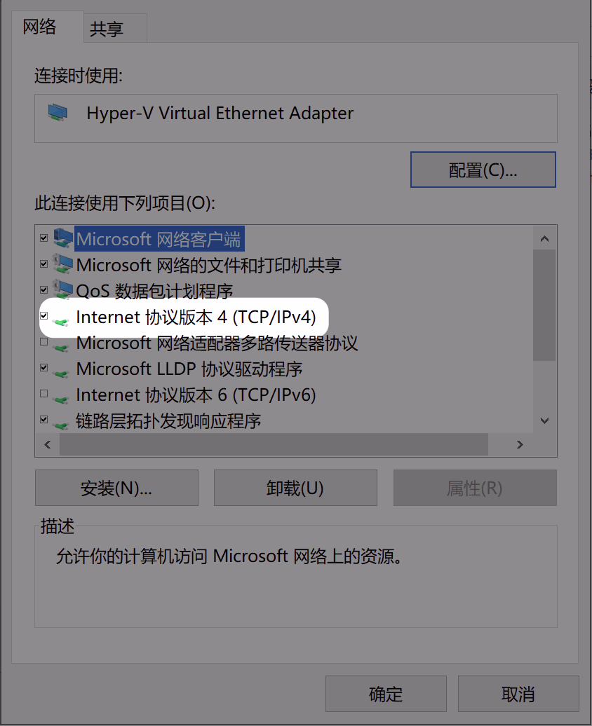Click the green icon for Internet 协议版本 4
This screenshot has width=592, height=726.
pyautogui.click(x=61, y=321)
